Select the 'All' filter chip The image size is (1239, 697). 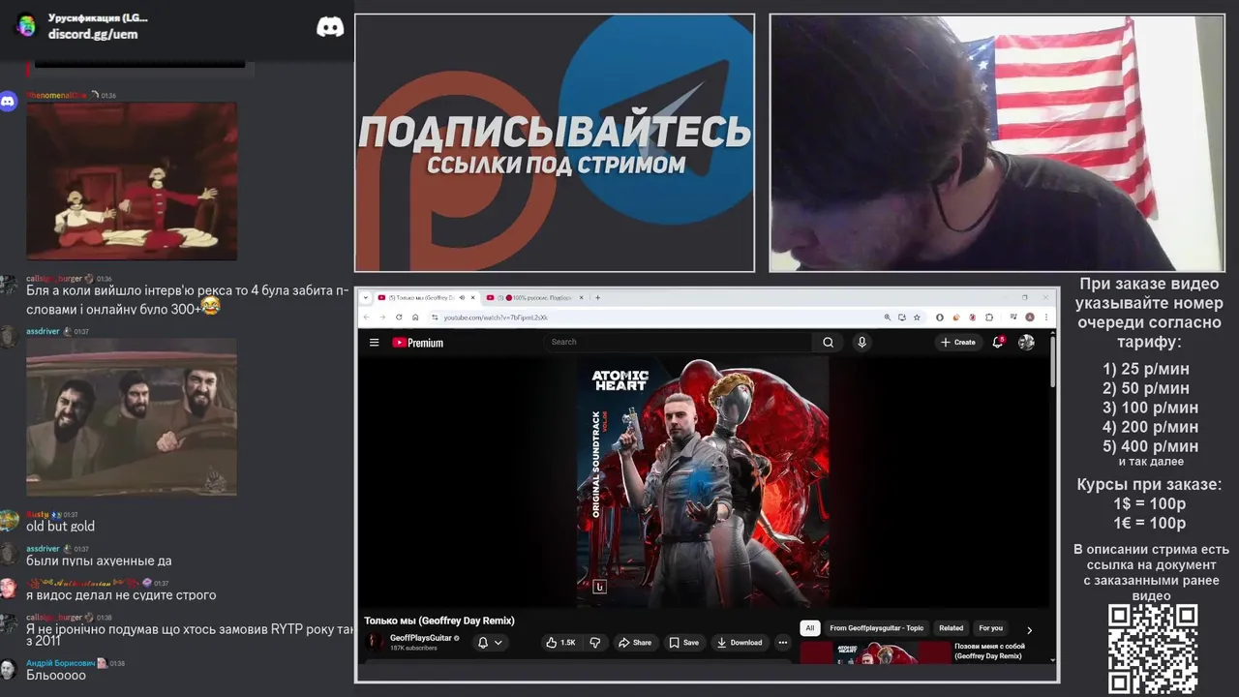tap(810, 628)
